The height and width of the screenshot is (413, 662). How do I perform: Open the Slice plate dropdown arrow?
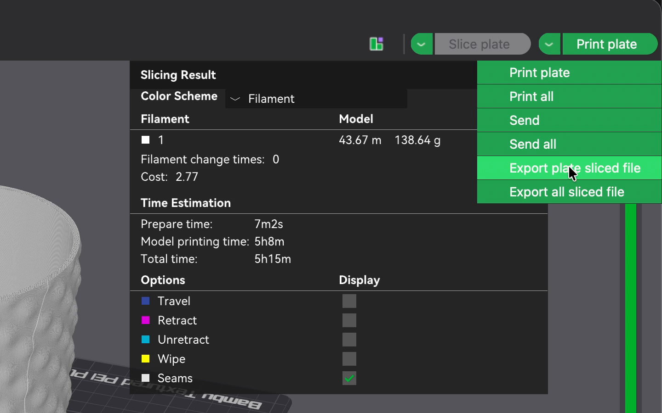coord(422,44)
